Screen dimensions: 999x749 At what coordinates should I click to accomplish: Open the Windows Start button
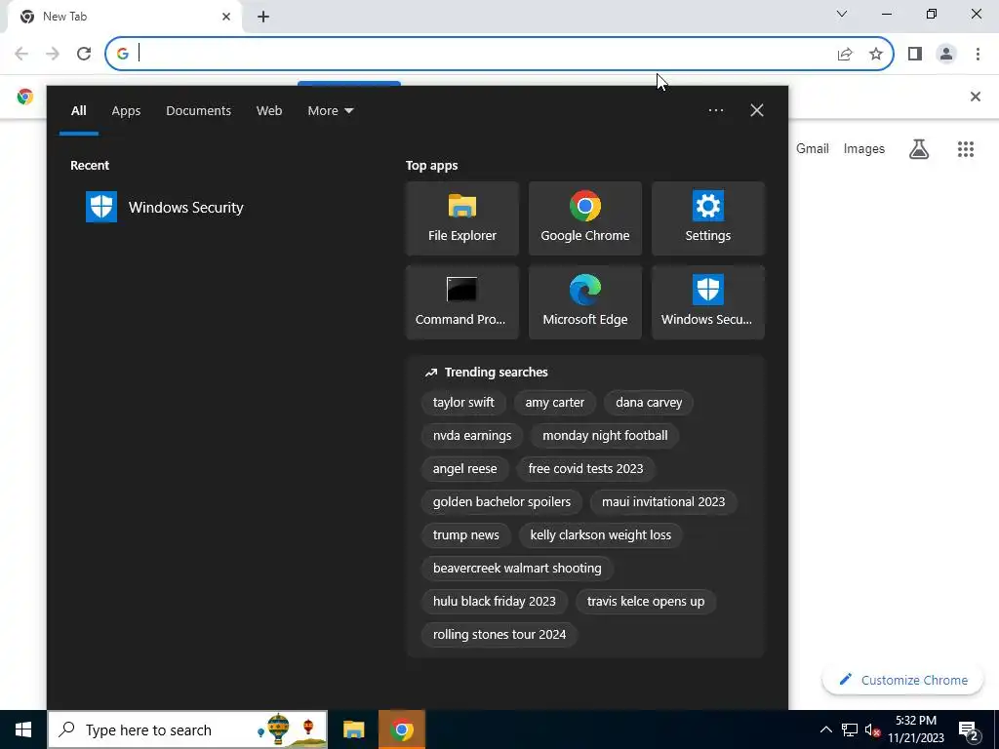(x=23, y=729)
